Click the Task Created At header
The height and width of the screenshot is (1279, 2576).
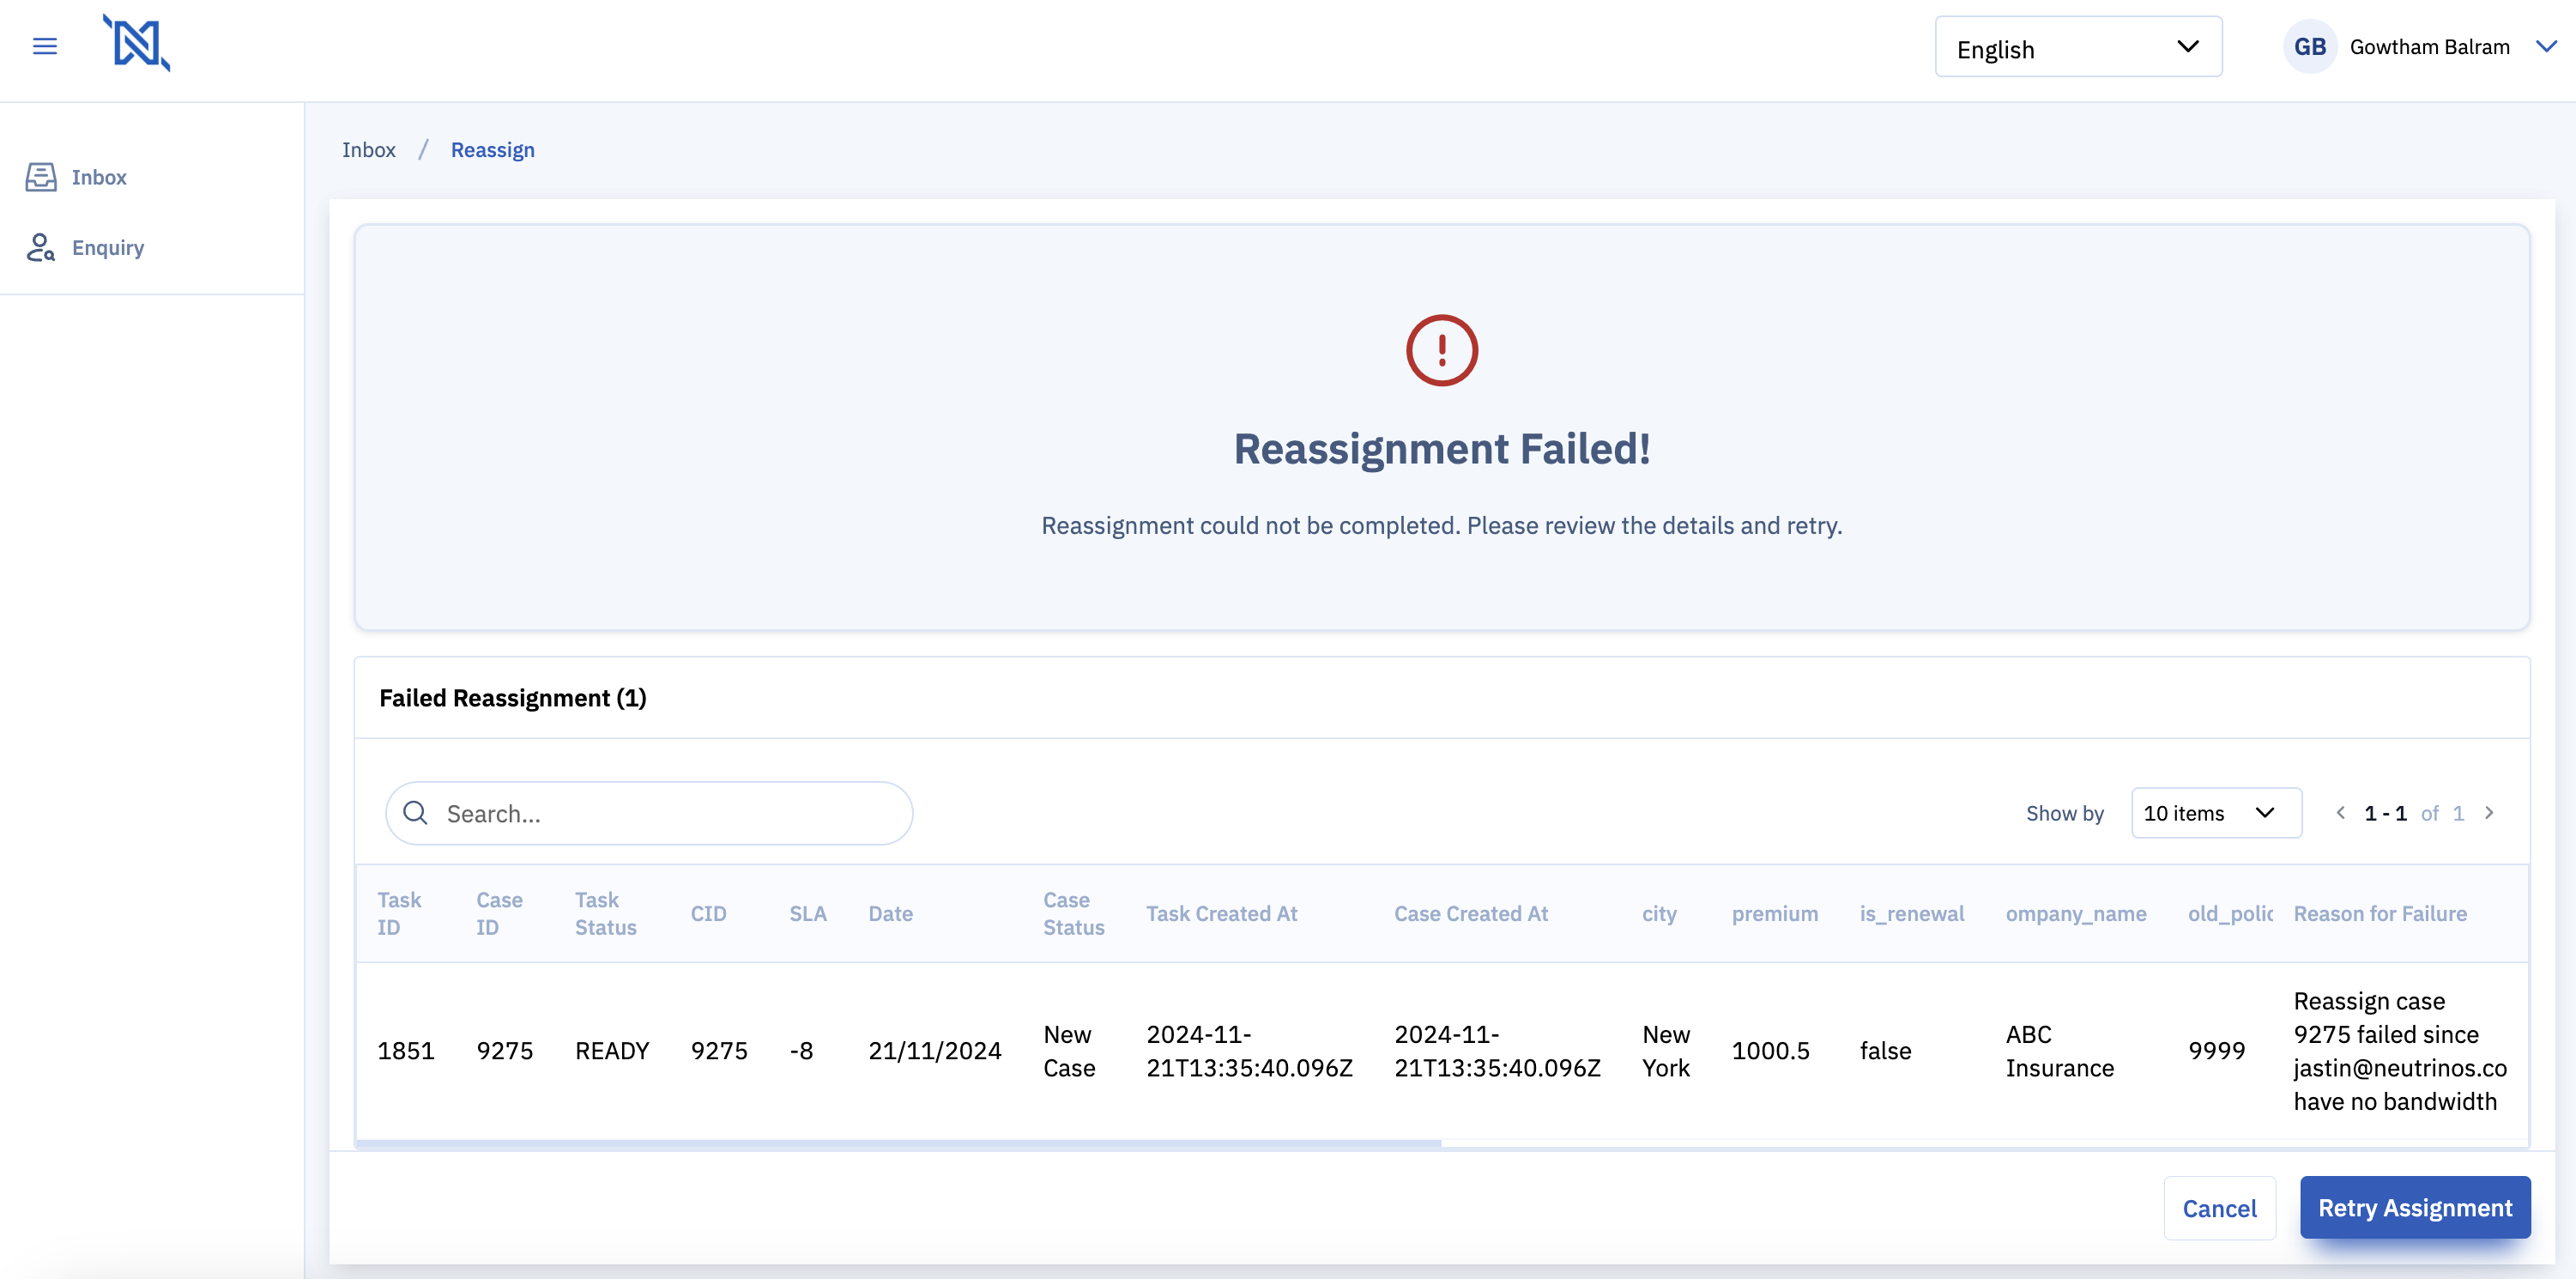(1221, 914)
